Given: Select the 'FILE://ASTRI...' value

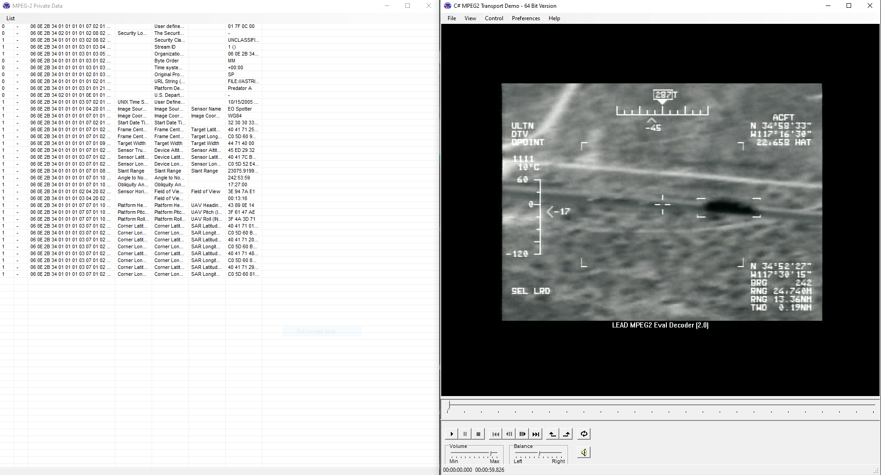Looking at the screenshot, I should click(x=243, y=81).
